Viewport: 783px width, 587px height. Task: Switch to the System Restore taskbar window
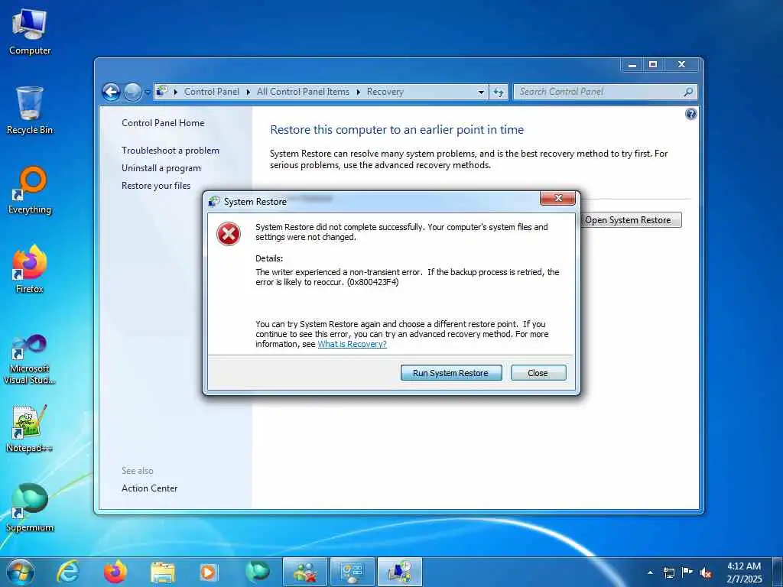point(399,572)
